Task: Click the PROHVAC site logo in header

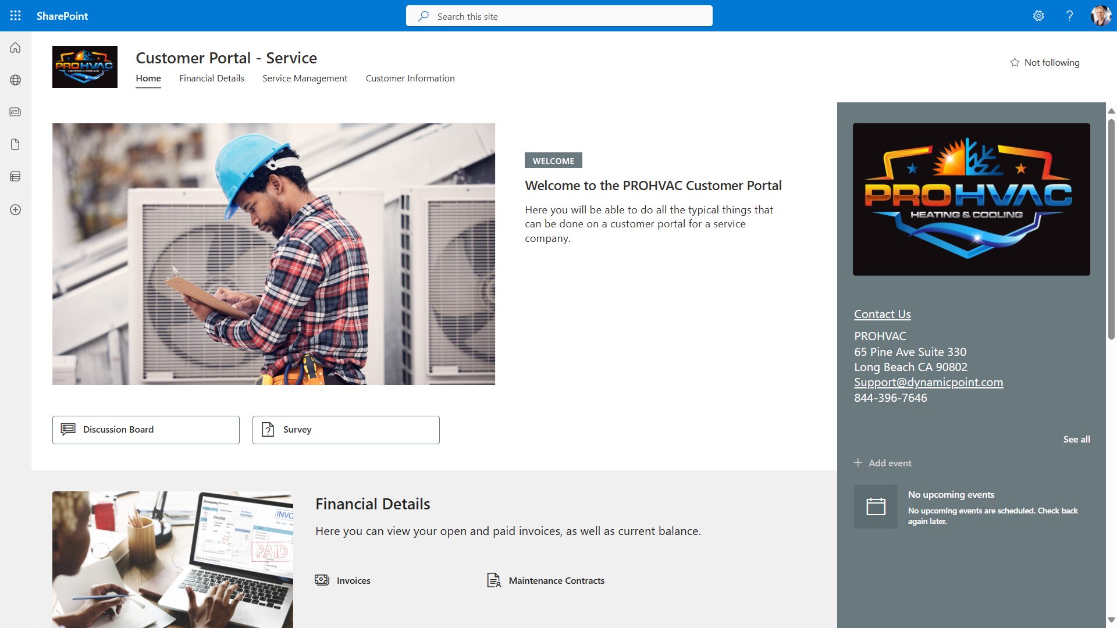Action: 85,67
